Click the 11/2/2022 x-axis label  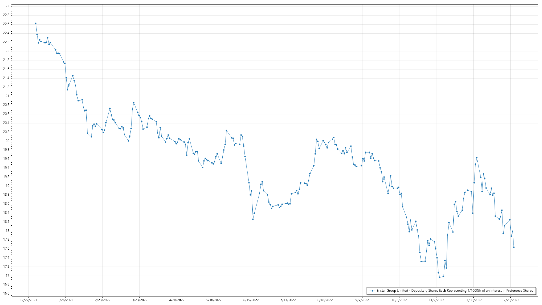[x=436, y=300]
